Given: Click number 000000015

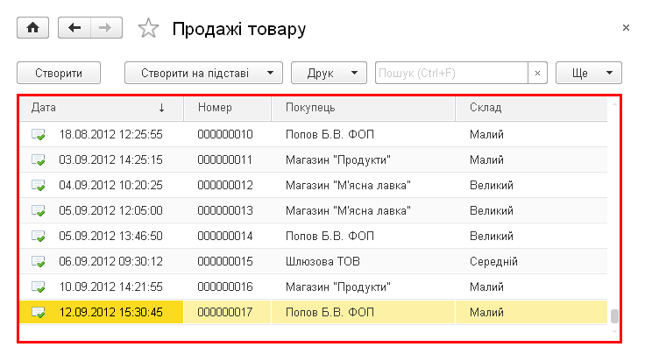Looking at the screenshot, I should 225,261.
